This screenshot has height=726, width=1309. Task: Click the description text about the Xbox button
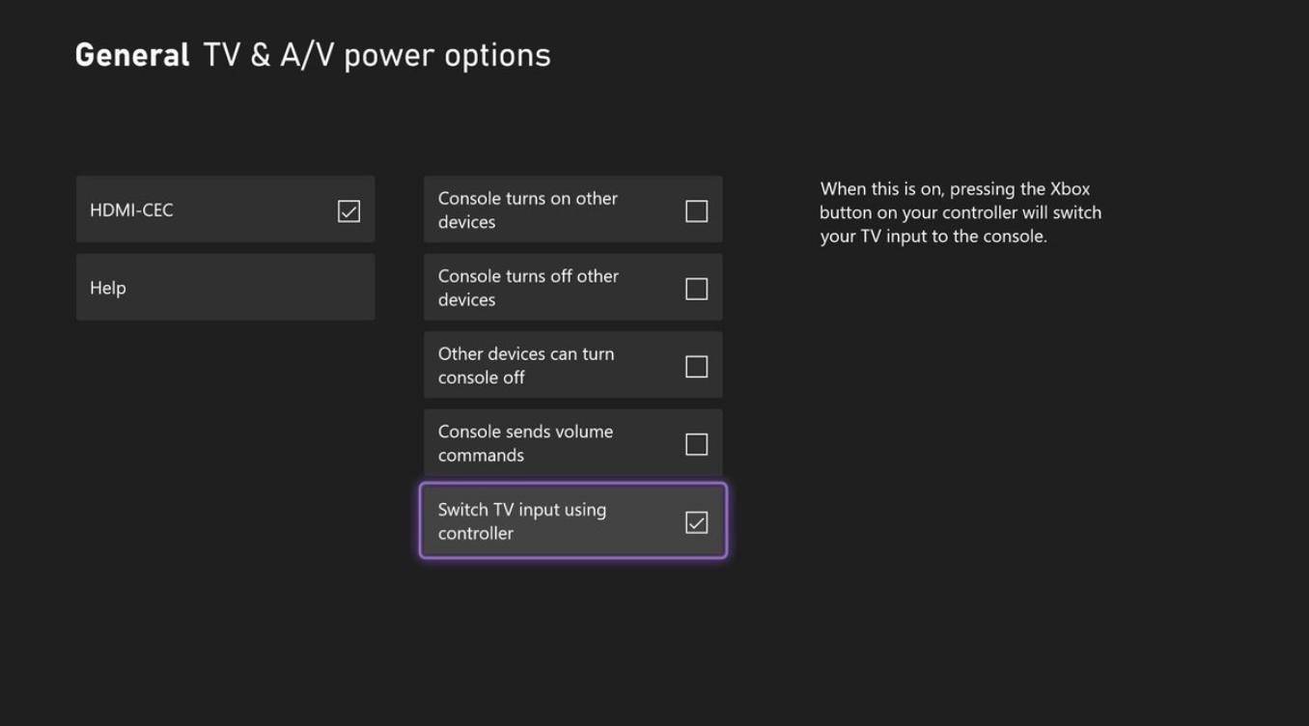pyautogui.click(x=960, y=212)
